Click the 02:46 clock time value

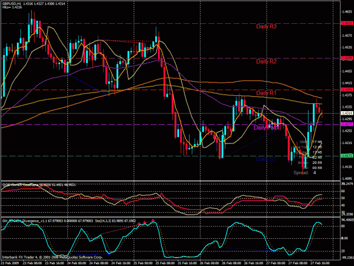pos(317,158)
